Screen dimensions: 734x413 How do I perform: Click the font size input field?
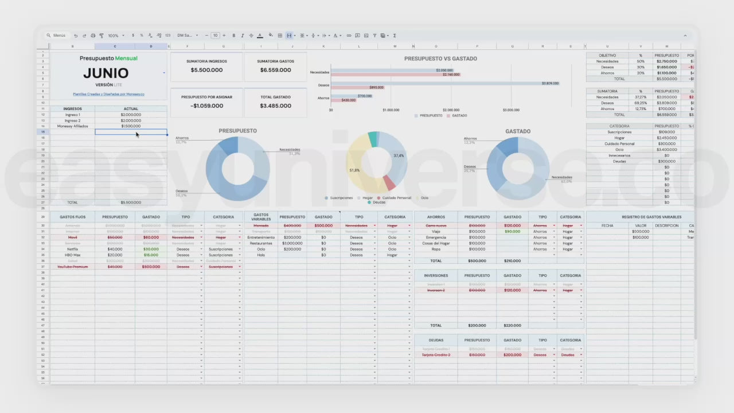click(215, 36)
